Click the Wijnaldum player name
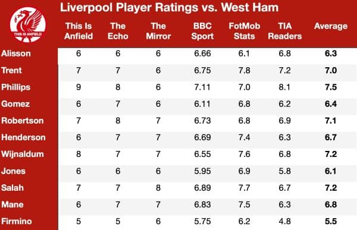357x230 pixels. (23, 155)
